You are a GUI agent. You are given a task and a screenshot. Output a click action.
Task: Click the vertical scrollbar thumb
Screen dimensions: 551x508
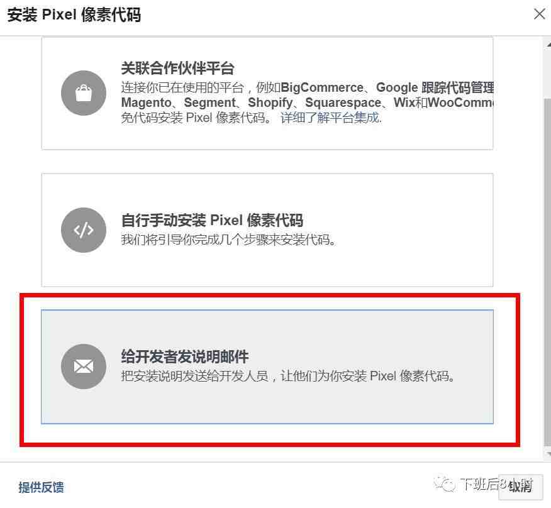click(x=547, y=272)
